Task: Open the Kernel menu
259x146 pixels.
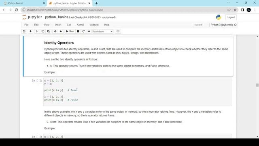Action: point(80,25)
